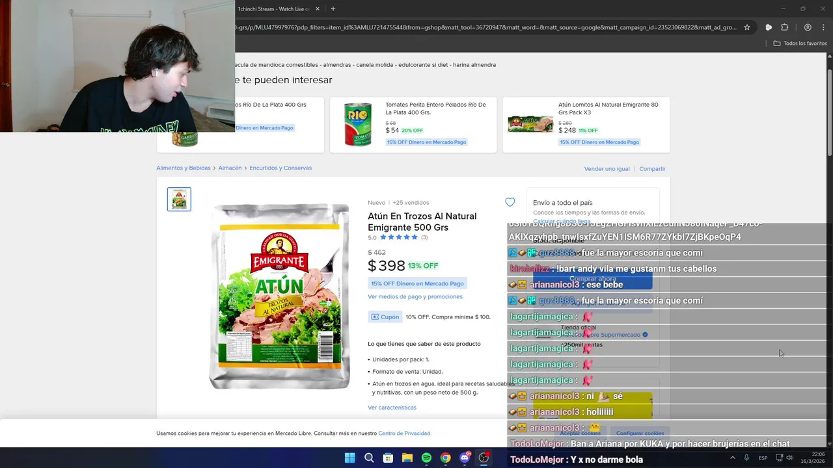Open Ver medios de pago y promociones

(x=415, y=296)
